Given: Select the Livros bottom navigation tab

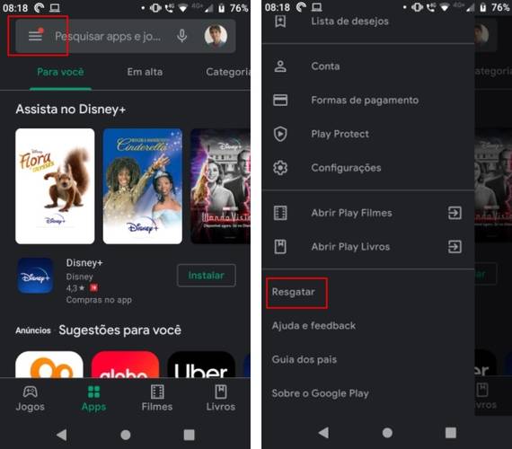Looking at the screenshot, I should 221,398.
